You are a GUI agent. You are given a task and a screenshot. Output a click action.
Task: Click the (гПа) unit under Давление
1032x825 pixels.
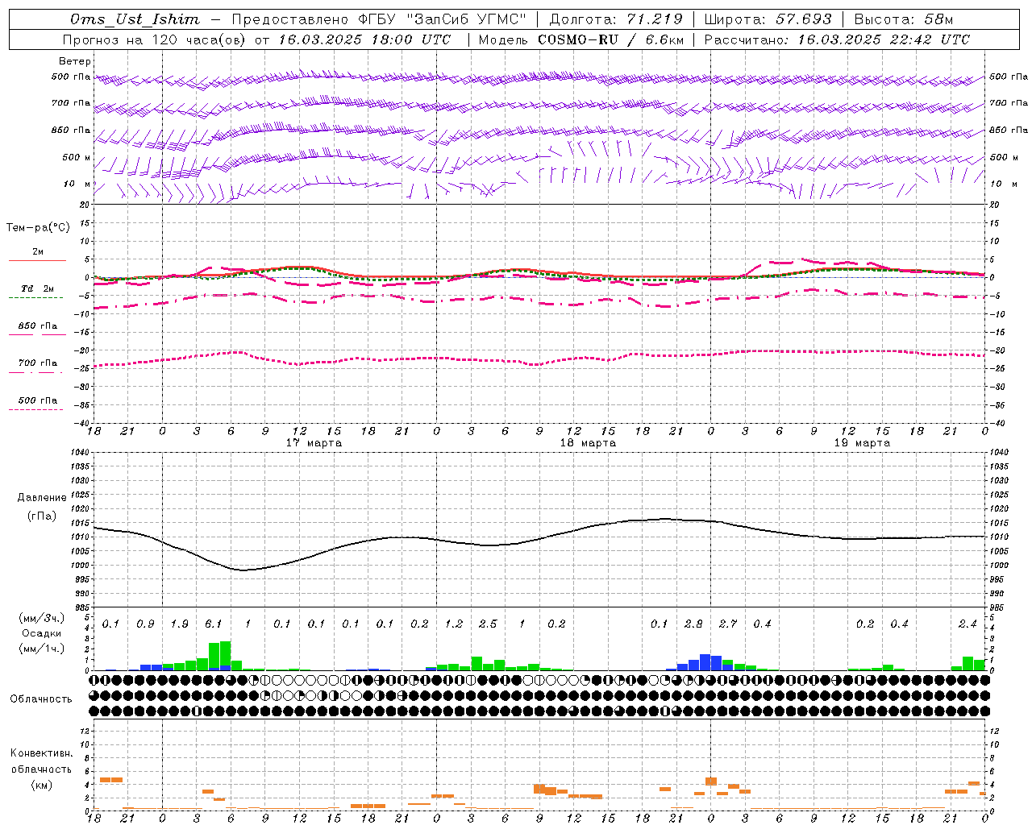tap(42, 516)
